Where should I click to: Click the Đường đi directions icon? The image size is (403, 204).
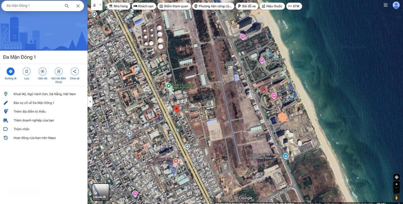(10, 71)
